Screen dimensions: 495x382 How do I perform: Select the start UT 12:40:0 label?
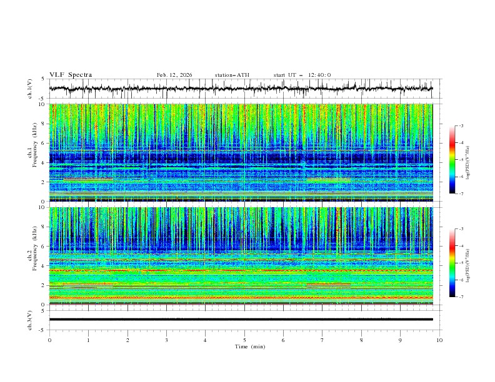302,75
